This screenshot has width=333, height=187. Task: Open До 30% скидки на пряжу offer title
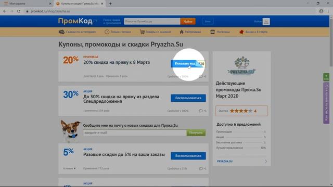[121, 99]
